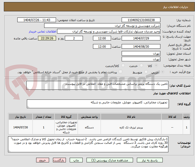Image resolution: width=195 pixels, height=167 pixels.
Task: Open مشاهده مدارک پیوستی (1) attachments
Action: click(110, 160)
